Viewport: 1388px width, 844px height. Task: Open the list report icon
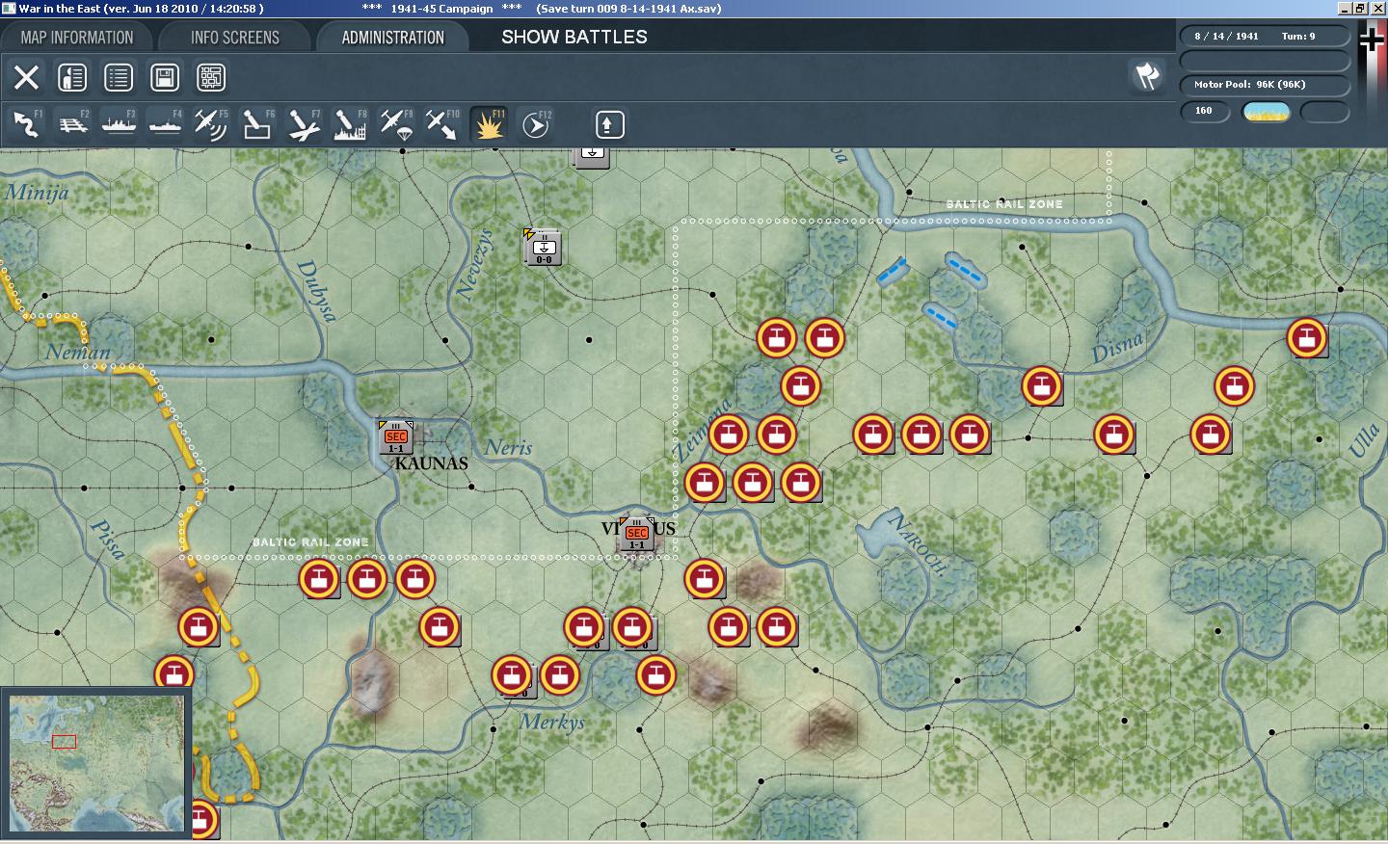119,77
